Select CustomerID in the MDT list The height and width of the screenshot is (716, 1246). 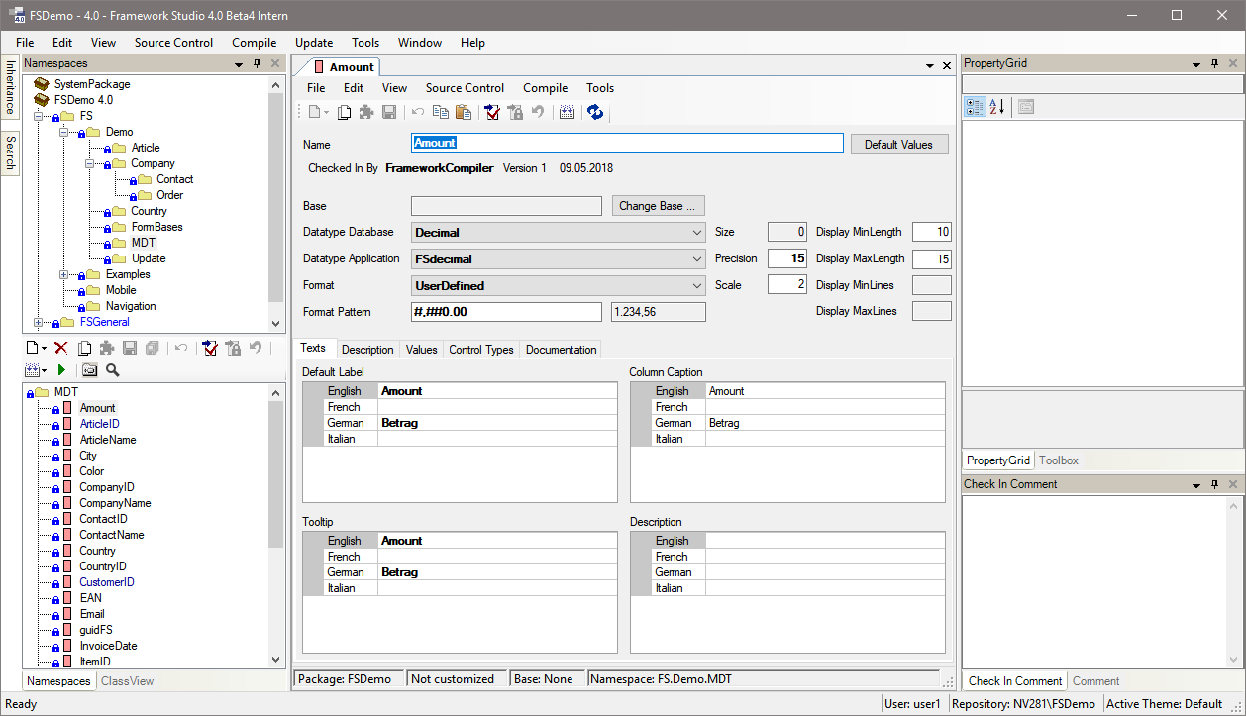(x=107, y=582)
